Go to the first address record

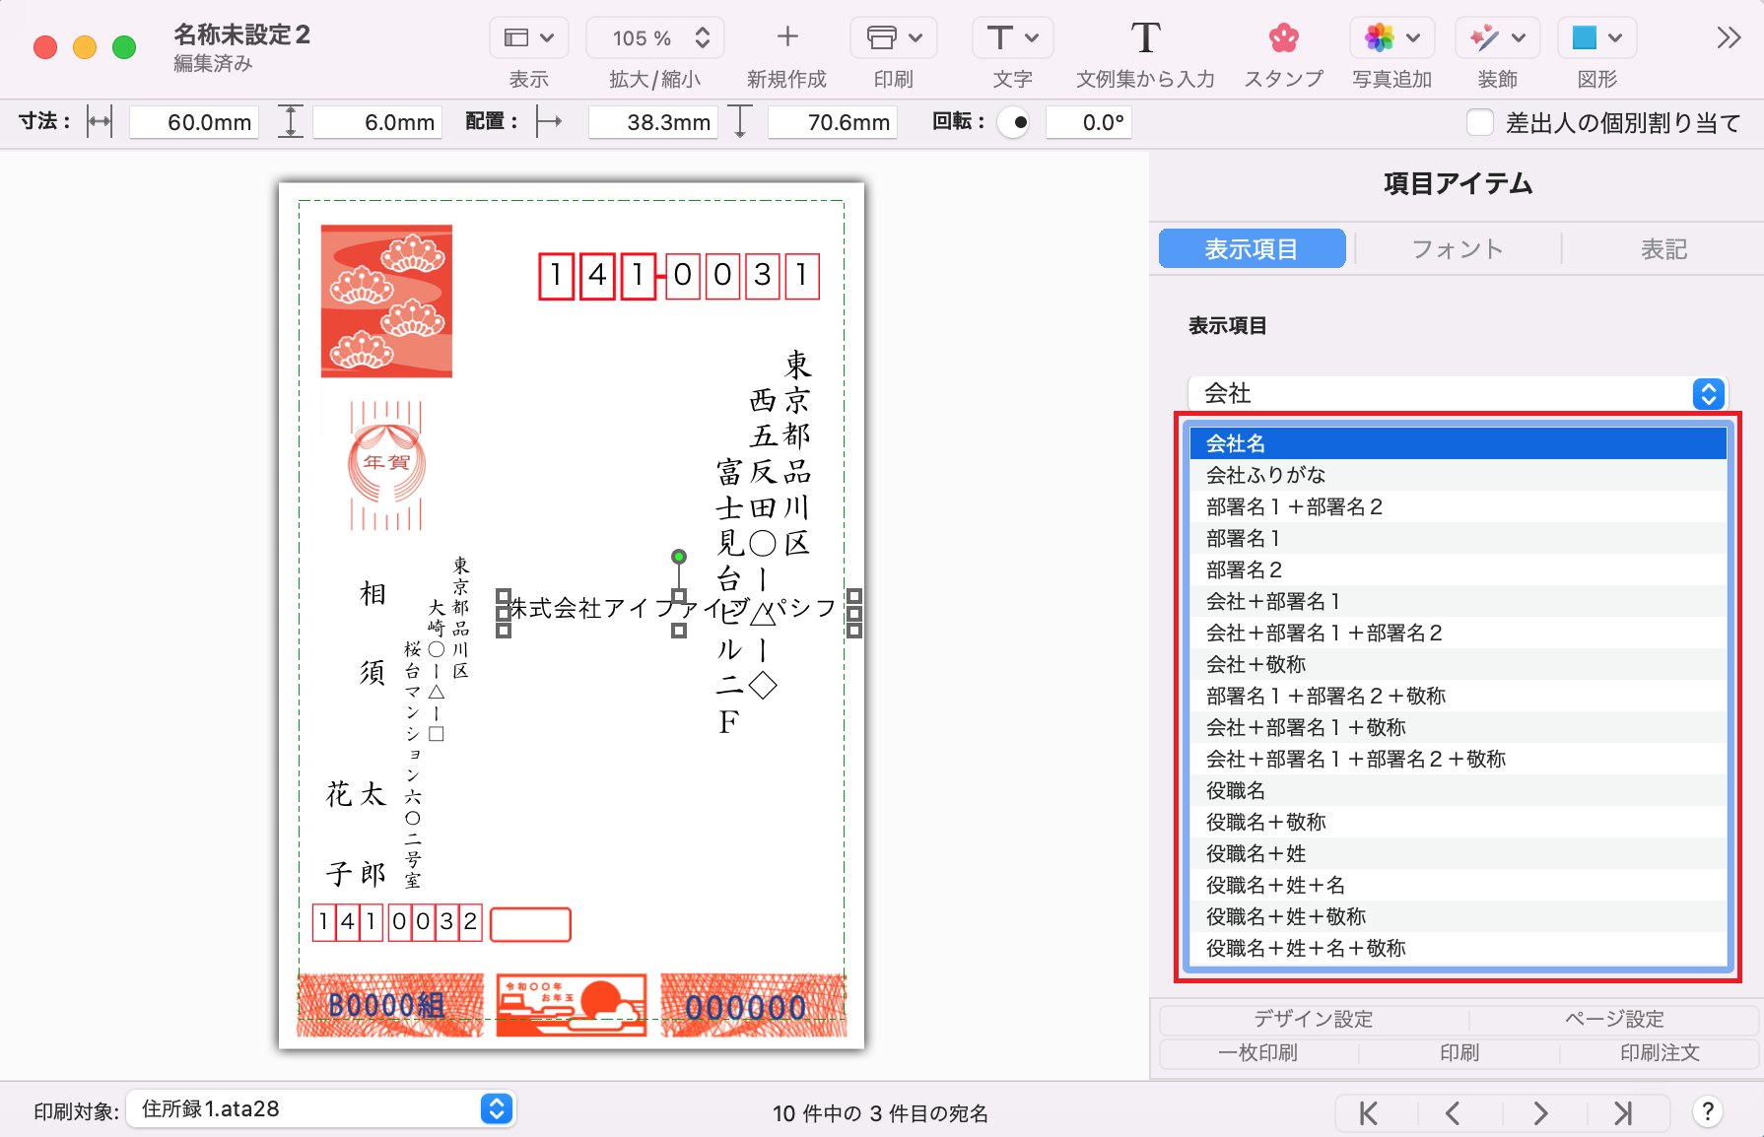[x=1369, y=1113]
